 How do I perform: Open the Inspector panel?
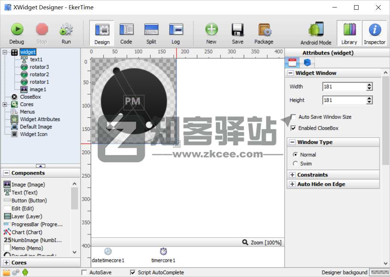point(375,33)
